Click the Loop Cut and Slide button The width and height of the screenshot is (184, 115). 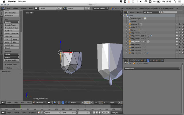(x=11, y=34)
